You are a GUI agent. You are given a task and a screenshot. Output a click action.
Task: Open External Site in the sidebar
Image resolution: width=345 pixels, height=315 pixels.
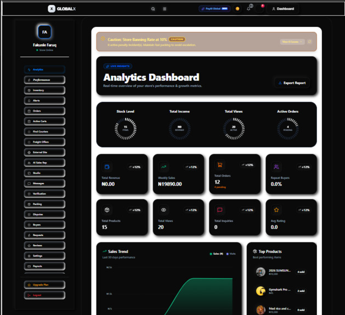pos(44,152)
